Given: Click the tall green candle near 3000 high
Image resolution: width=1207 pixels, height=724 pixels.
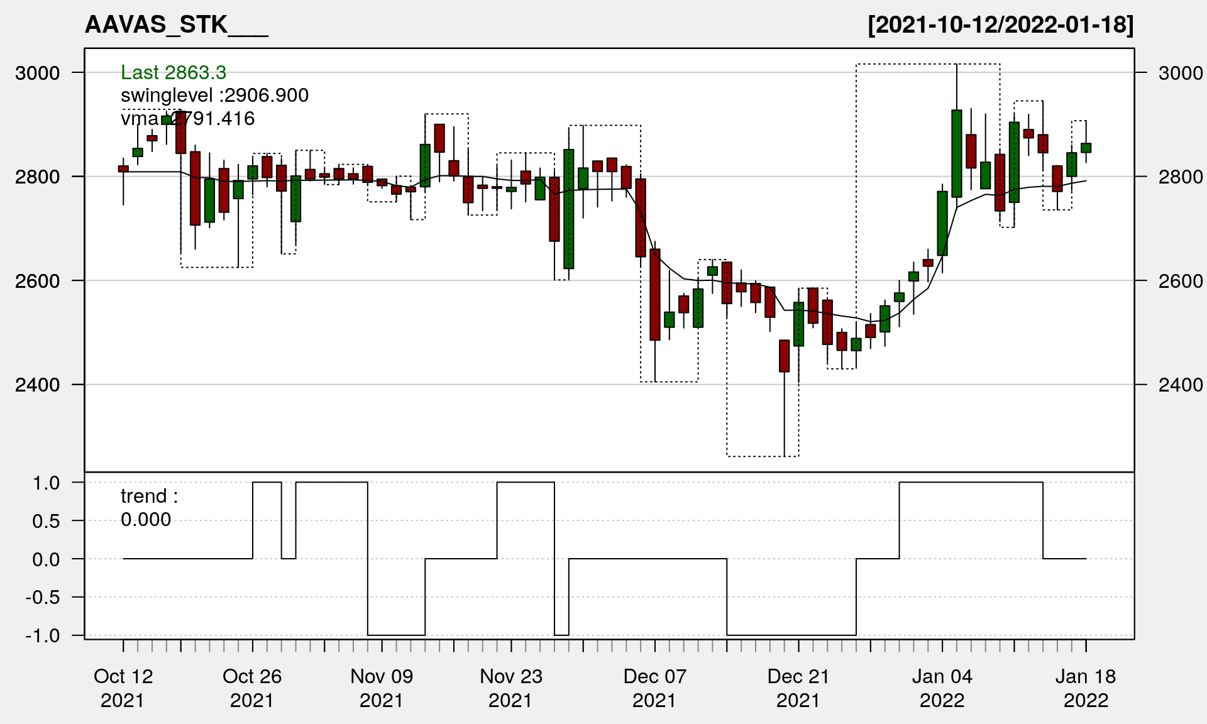Looking at the screenshot, I should point(957,154).
